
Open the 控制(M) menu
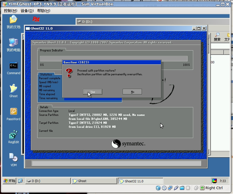(x=11, y=11)
